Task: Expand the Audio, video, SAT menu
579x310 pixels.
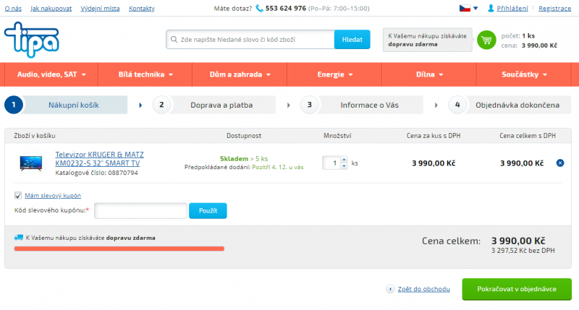Action: 51,74
